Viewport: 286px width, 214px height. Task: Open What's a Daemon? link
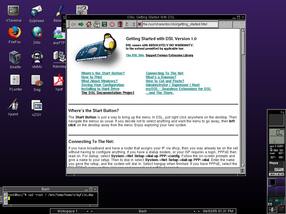[x=161, y=77]
